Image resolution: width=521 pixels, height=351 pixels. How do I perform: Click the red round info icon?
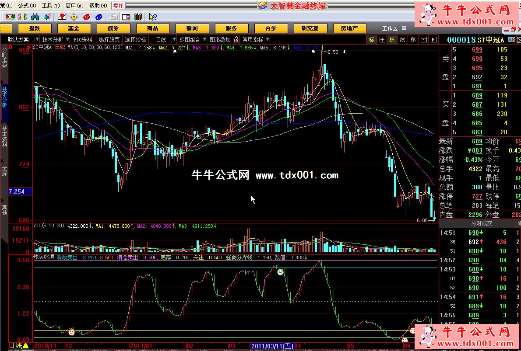(x=86, y=17)
